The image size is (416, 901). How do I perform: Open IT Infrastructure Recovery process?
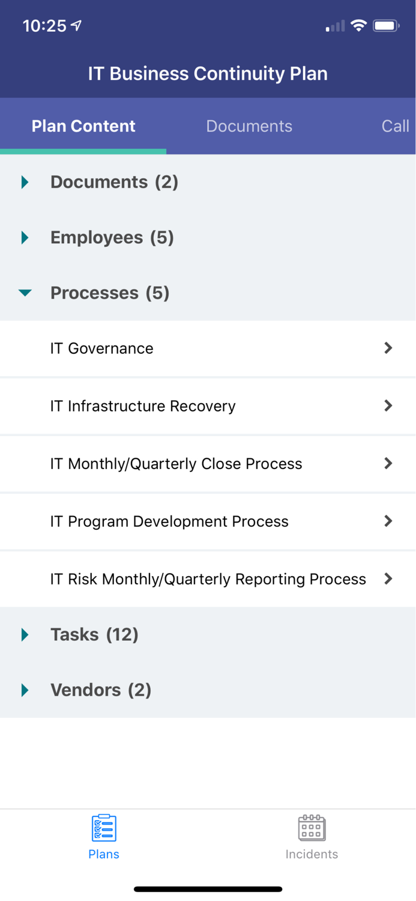pos(143,406)
